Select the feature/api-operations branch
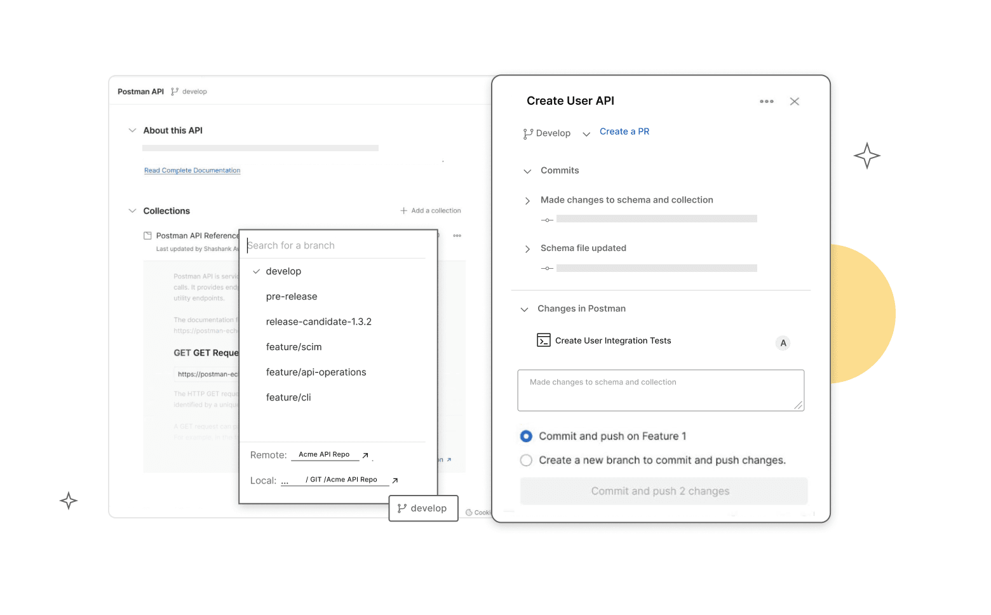The image size is (991, 615). (316, 372)
